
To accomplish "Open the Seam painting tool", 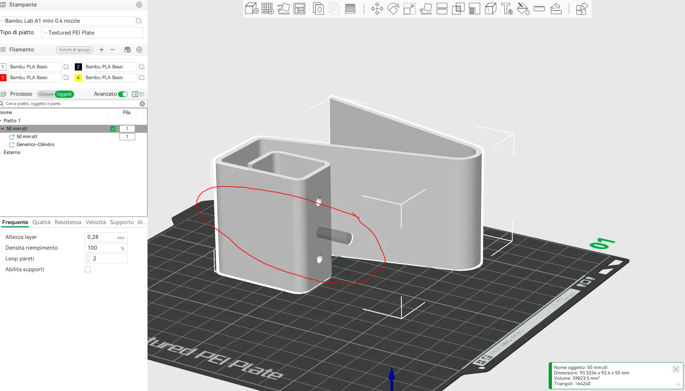I will pos(490,8).
